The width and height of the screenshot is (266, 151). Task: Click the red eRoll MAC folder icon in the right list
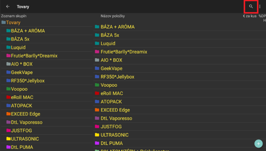97,93
